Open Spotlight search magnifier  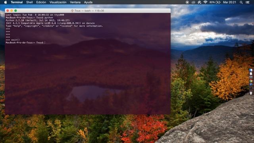click(x=241, y=2)
